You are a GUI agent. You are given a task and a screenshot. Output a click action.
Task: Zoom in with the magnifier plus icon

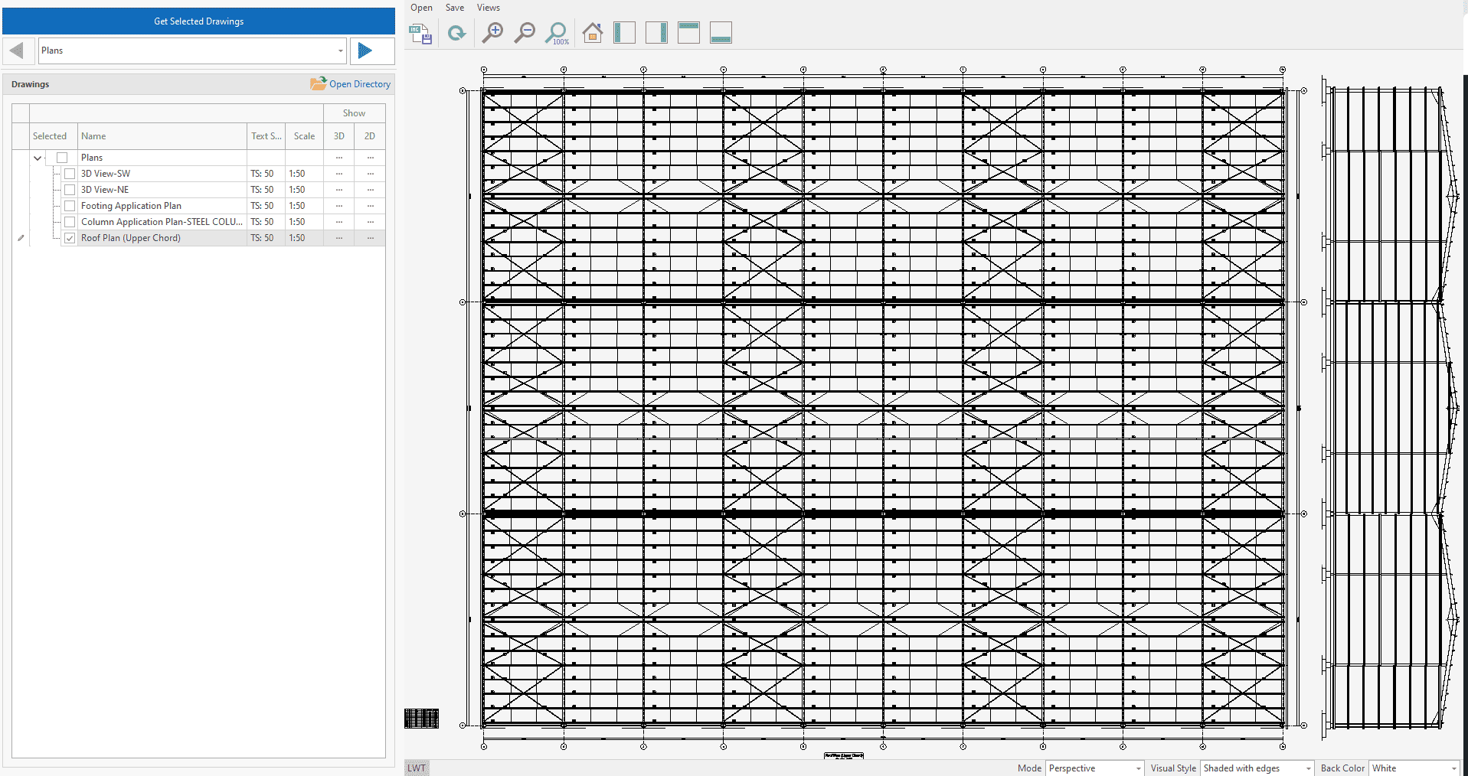click(x=492, y=33)
